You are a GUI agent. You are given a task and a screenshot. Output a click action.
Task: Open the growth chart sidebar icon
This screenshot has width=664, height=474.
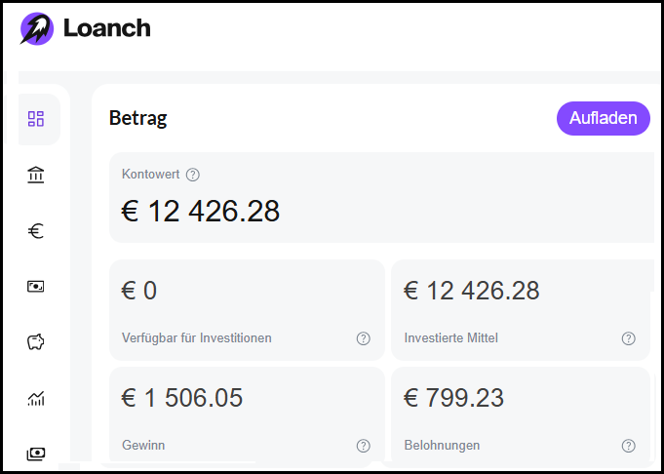tap(36, 398)
